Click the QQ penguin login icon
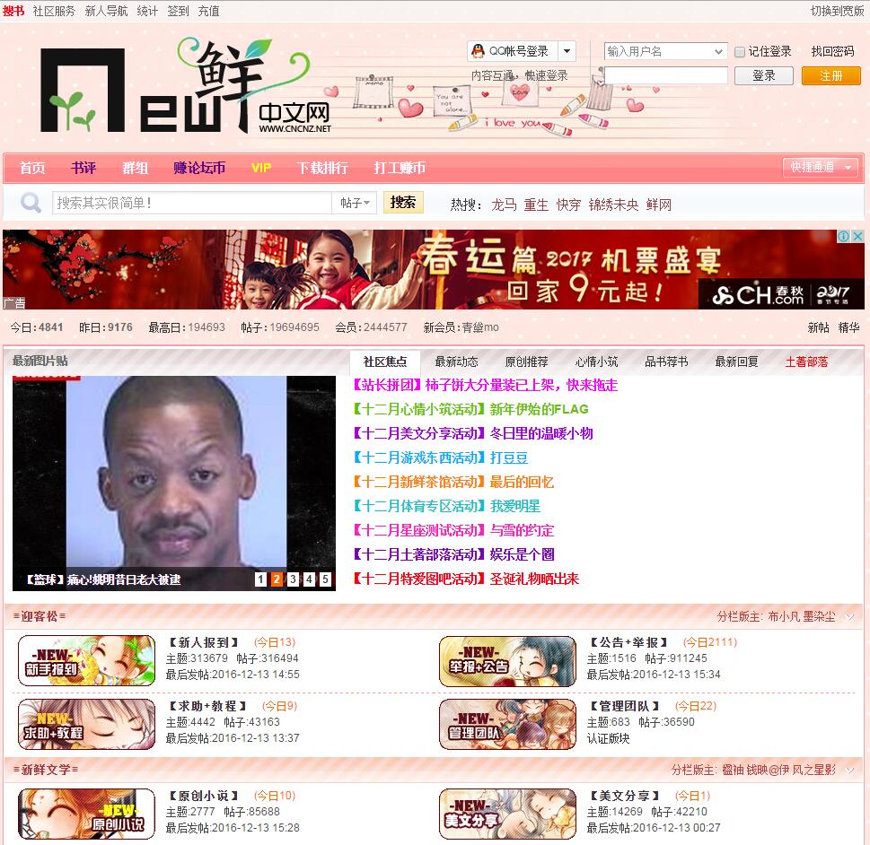 (477, 51)
